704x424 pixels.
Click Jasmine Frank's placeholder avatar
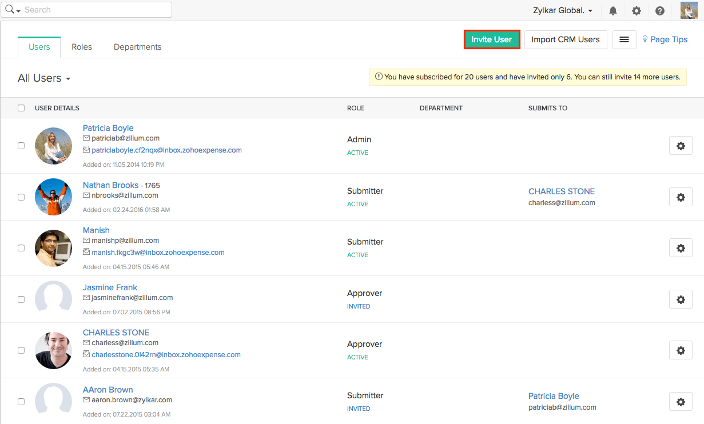tap(53, 297)
